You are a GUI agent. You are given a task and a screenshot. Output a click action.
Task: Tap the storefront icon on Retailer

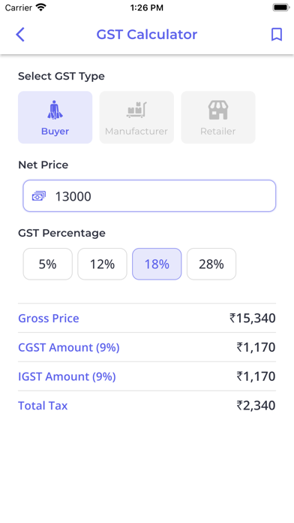point(218,110)
